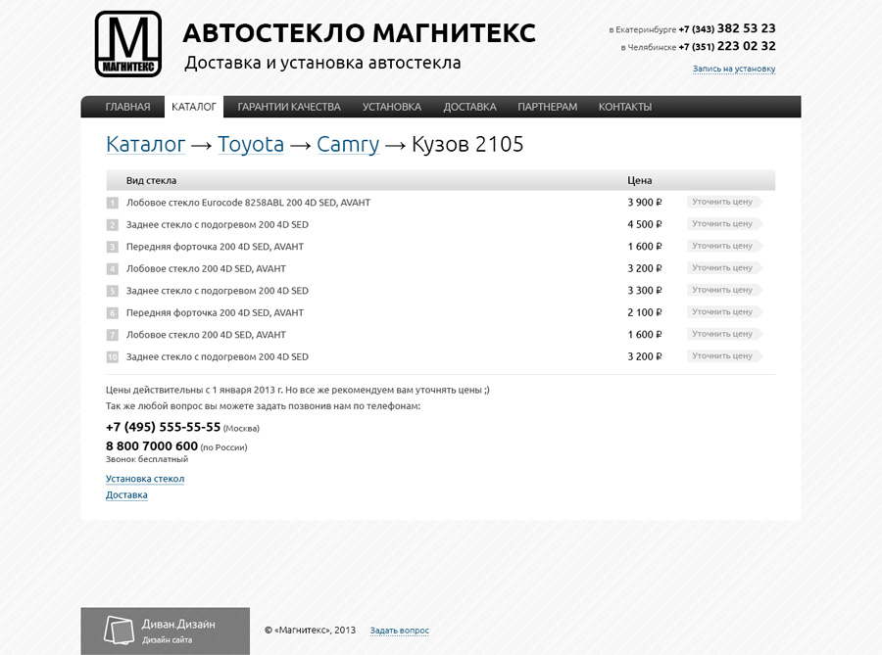Image resolution: width=882 pixels, height=655 pixels.
Task: Click the 3 900 ₽ price
Action: (645, 203)
